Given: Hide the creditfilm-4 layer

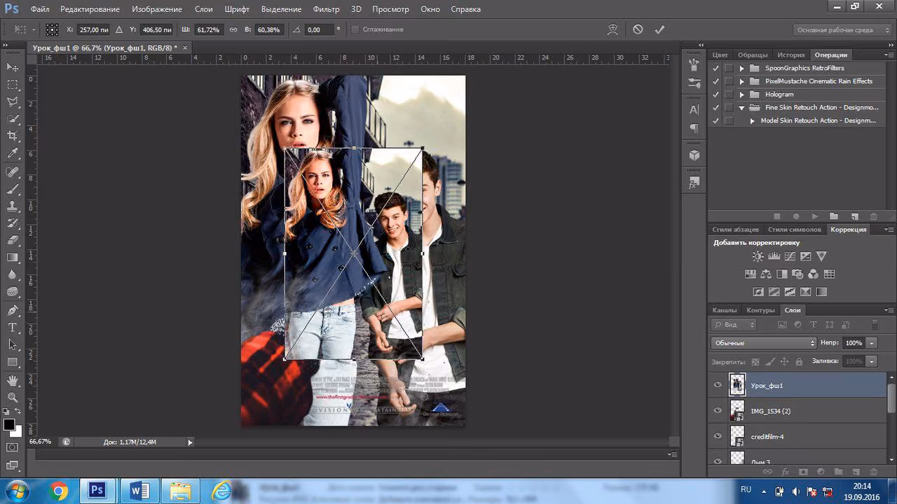Looking at the screenshot, I should (x=718, y=436).
